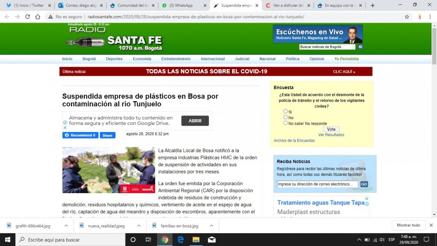Open Task View in taskbar
This screenshot has height=246, width=437.
coord(148,239)
